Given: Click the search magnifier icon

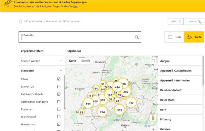Looking at the screenshot, I should [137, 37].
